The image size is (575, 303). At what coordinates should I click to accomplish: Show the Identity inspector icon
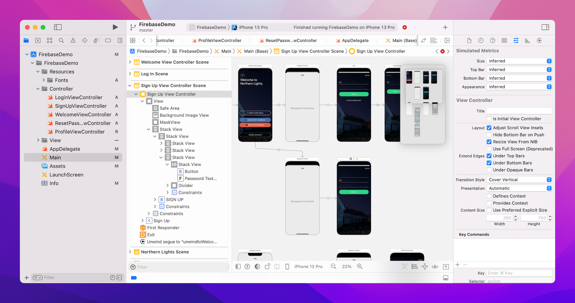[x=504, y=40]
